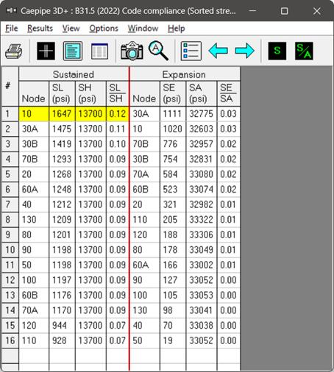Go to next result with right arrow
This screenshot has width=334, height=372.
(x=244, y=51)
